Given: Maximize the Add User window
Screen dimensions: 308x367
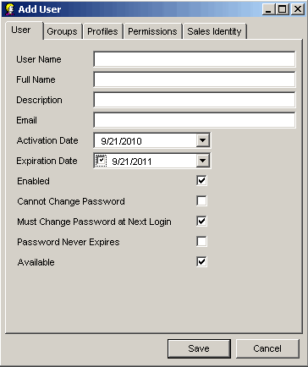Looking at the screenshot, I should pos(283,9).
